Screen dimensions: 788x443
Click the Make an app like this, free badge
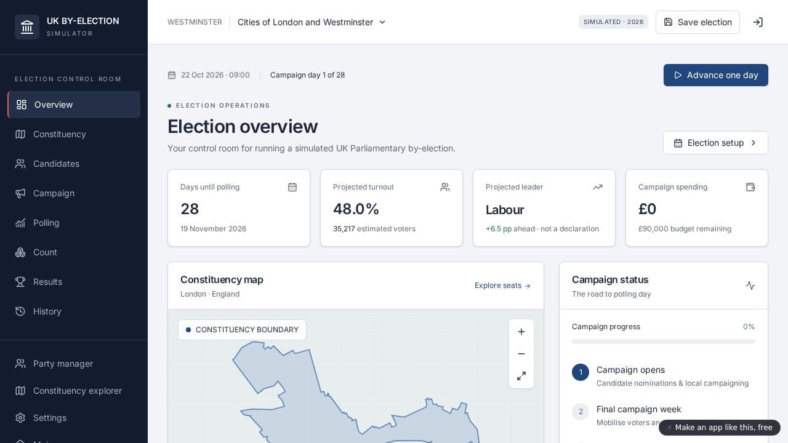[720, 428]
